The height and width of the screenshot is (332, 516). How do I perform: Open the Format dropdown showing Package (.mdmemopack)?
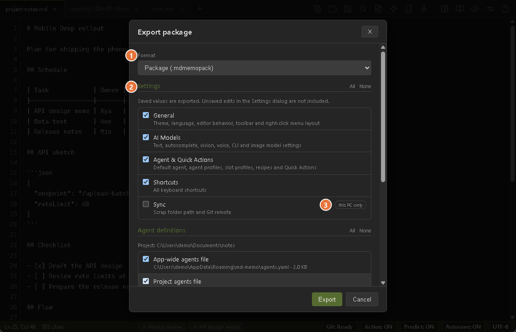click(254, 68)
